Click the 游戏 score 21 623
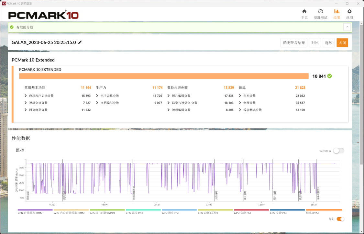The width and height of the screenshot is (364, 234). coord(300,87)
